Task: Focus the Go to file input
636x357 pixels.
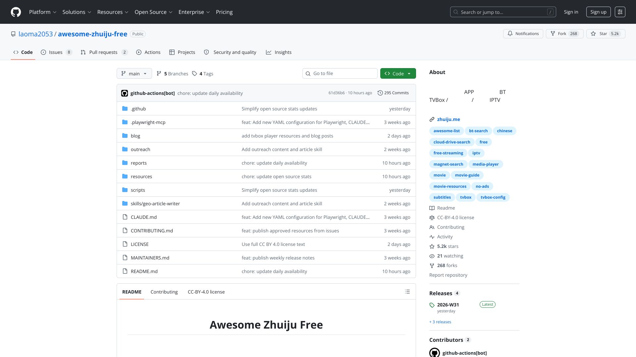Action: (x=340, y=73)
